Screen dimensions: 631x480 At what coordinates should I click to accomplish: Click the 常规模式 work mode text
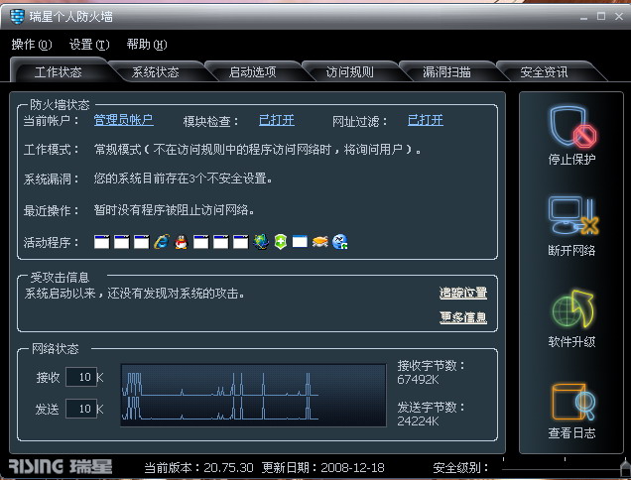[x=257, y=150]
